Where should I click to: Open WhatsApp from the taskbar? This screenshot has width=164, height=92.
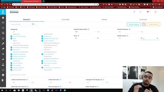65,90
